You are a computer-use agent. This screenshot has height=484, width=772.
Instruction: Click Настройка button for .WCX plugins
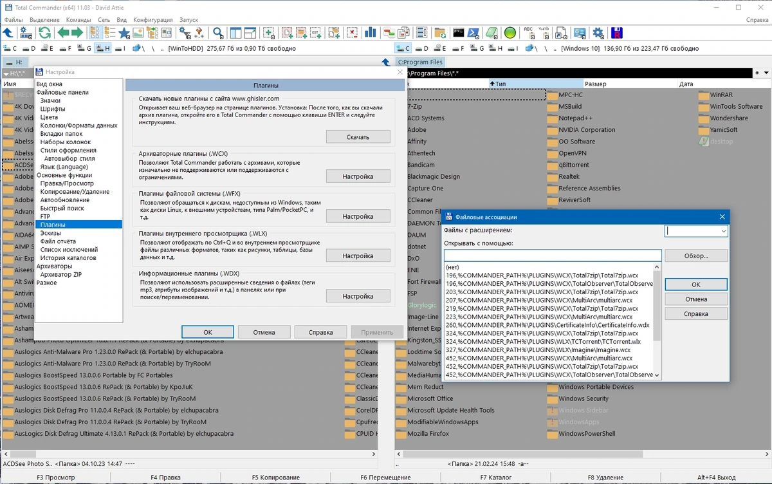pos(358,176)
